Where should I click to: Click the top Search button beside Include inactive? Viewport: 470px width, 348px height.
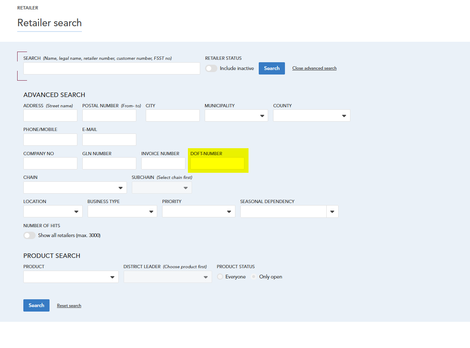coord(271,68)
